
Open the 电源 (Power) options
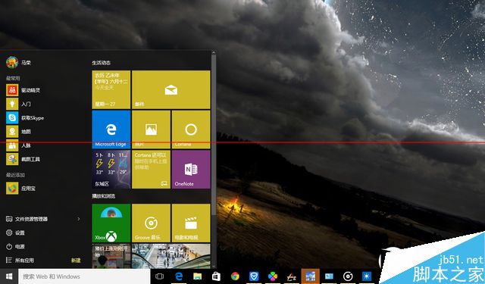pyautogui.click(x=15, y=247)
